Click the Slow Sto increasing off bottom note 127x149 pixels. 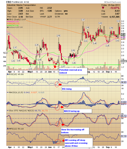click(75, 131)
